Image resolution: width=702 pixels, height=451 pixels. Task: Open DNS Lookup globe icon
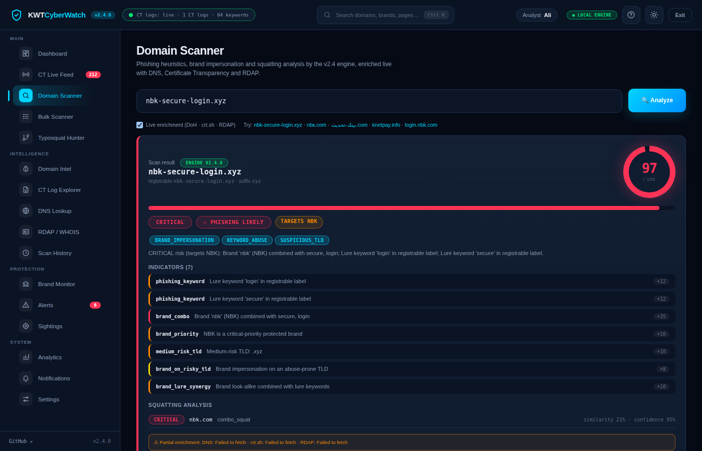26,211
